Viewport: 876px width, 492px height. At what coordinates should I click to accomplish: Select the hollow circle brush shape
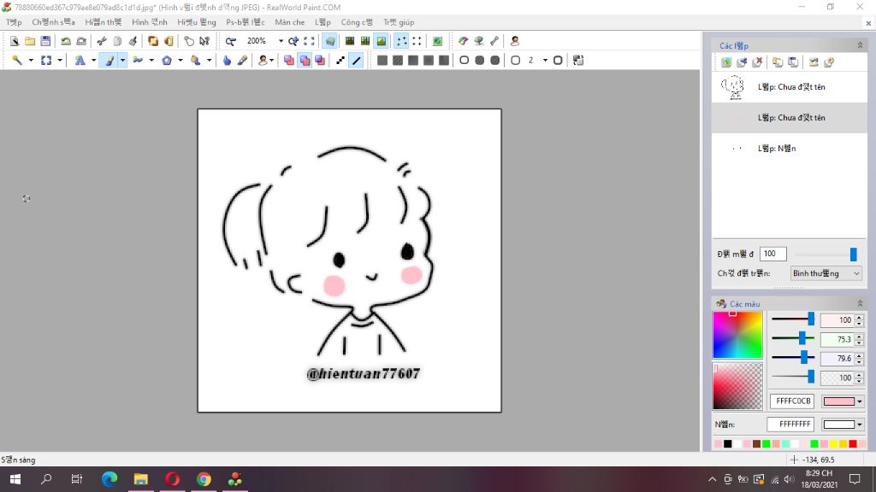click(464, 61)
